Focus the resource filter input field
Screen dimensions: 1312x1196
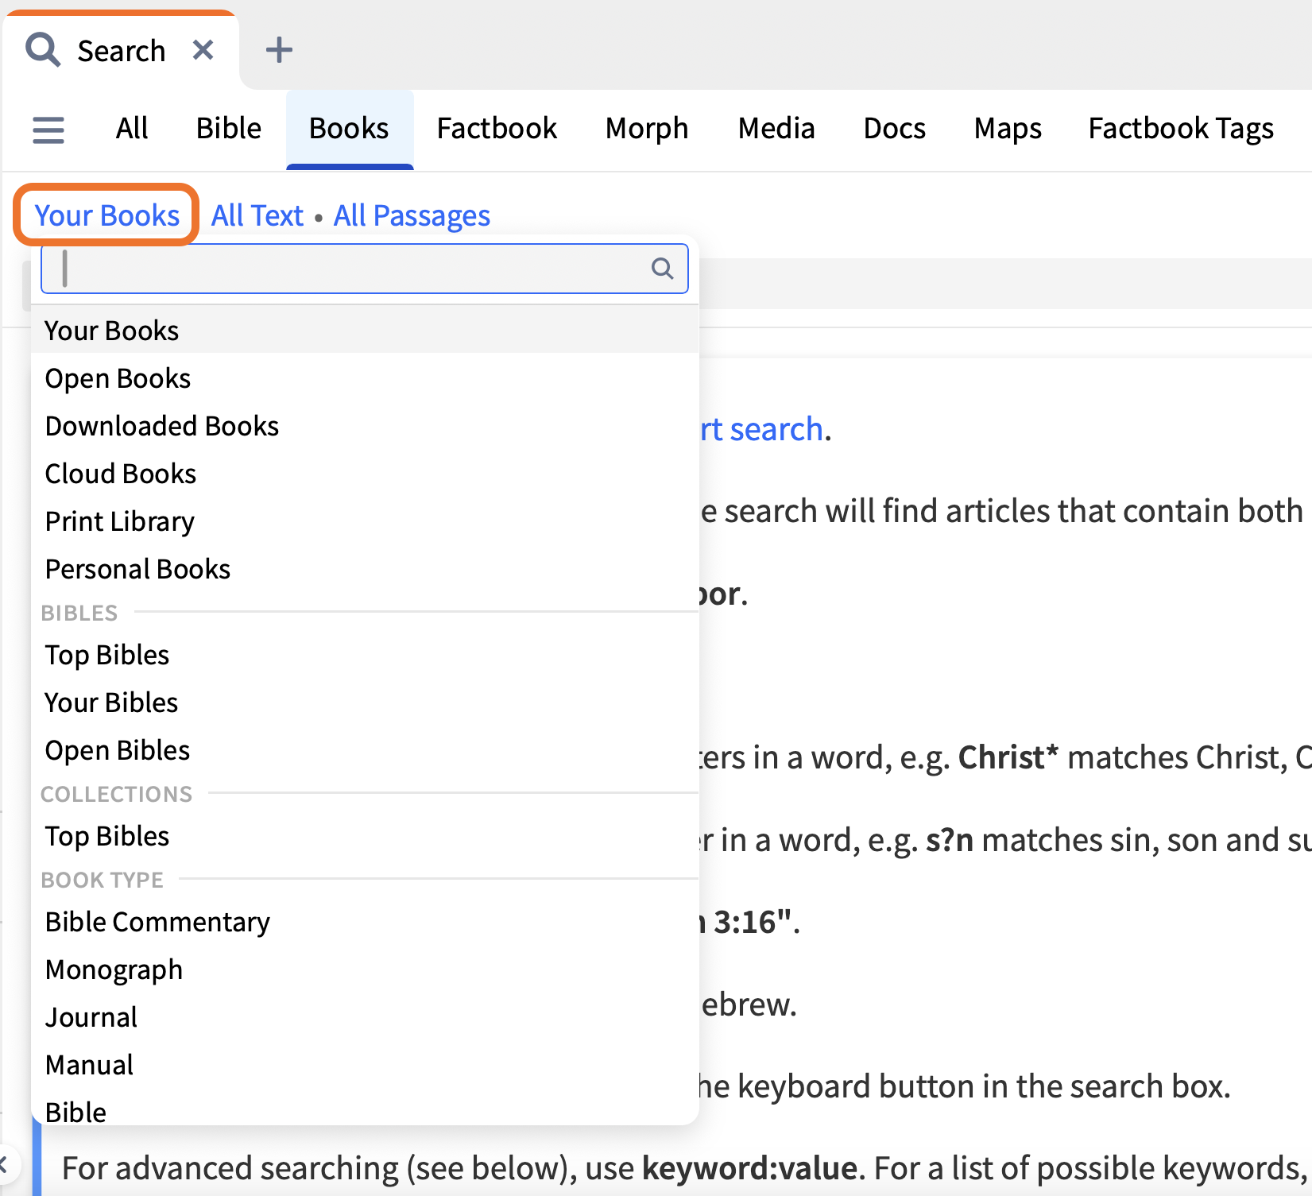(365, 269)
